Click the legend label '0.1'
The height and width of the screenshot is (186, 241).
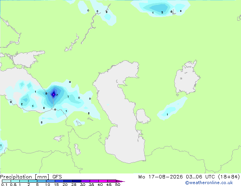pyautogui.click(x=4, y=184)
